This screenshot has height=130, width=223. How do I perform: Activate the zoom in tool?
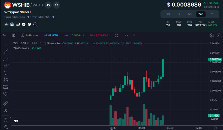click(6, 110)
